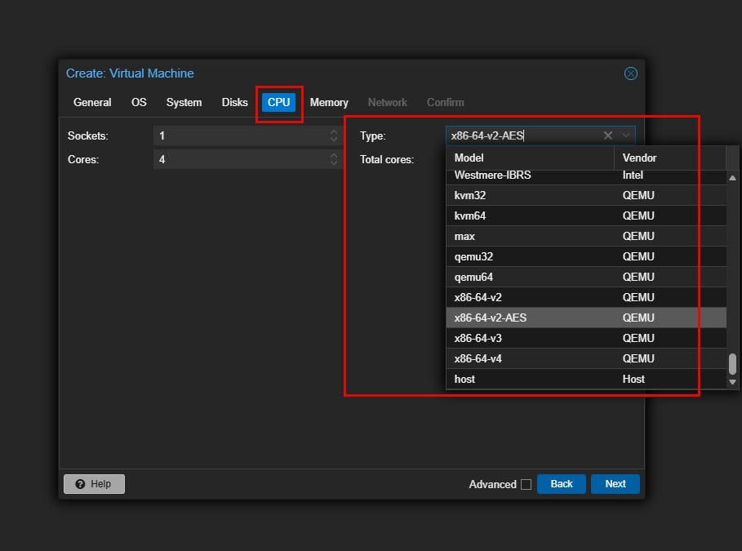Increase Sockets value with up spinner

pyautogui.click(x=334, y=131)
